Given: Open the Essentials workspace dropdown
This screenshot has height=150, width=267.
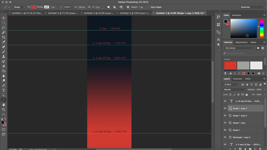Looking at the screenshot, I should tap(252, 7).
